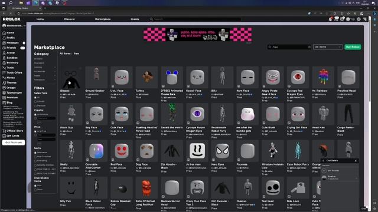
Task: Open the All Items dropdown near search
Action: click(x=328, y=47)
